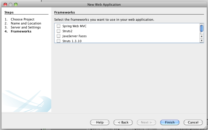Image resolution: width=208 pixels, height=130 pixels.
Task: Click the bold 'Frameworks' step entry
Action: coord(21,31)
